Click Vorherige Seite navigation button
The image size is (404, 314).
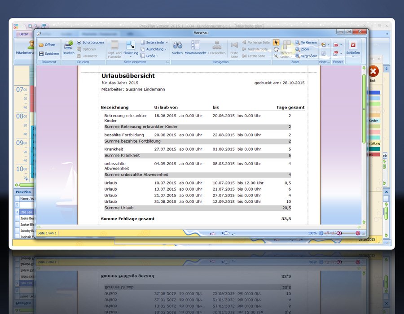pyautogui.click(x=256, y=42)
